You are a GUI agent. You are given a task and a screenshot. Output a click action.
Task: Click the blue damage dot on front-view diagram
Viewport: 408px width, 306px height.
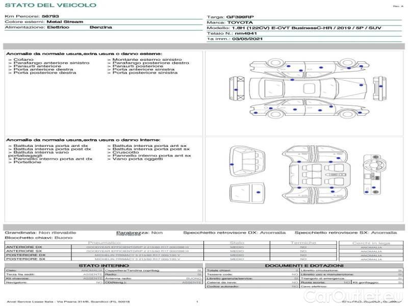[236, 90]
